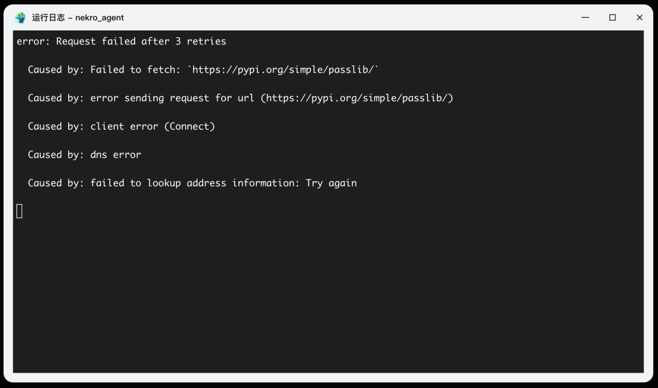Maximize the 运行日志 log window

[612, 18]
